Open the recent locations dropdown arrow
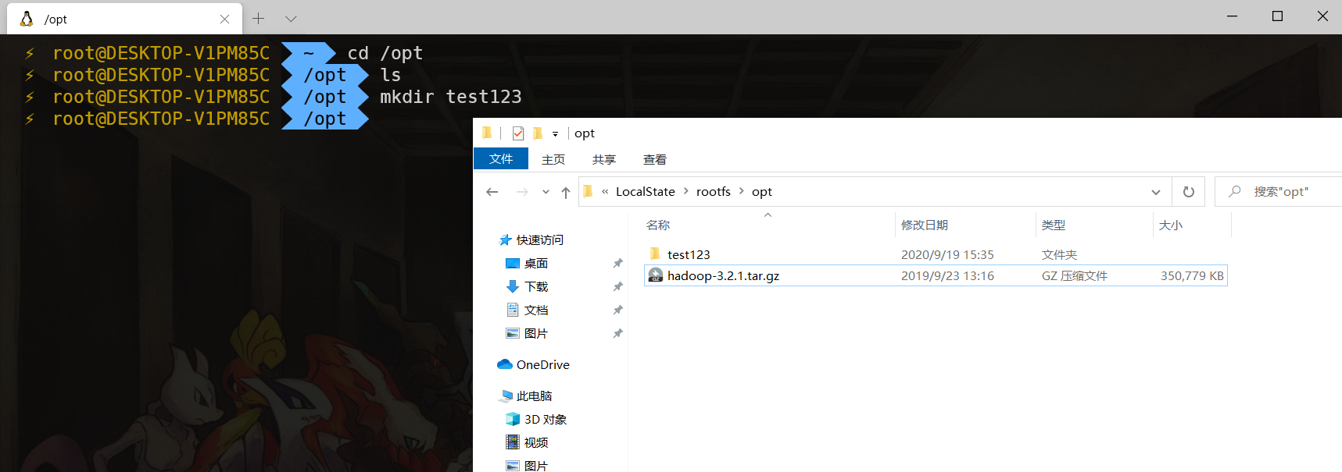The image size is (1342, 472). pyautogui.click(x=546, y=192)
